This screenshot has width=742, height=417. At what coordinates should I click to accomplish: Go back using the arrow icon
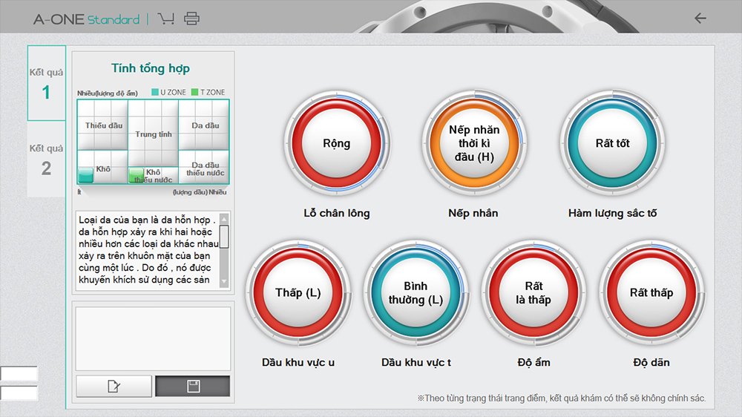point(700,19)
